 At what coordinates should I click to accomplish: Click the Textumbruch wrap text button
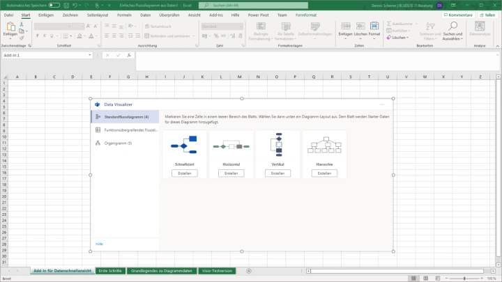click(x=158, y=26)
